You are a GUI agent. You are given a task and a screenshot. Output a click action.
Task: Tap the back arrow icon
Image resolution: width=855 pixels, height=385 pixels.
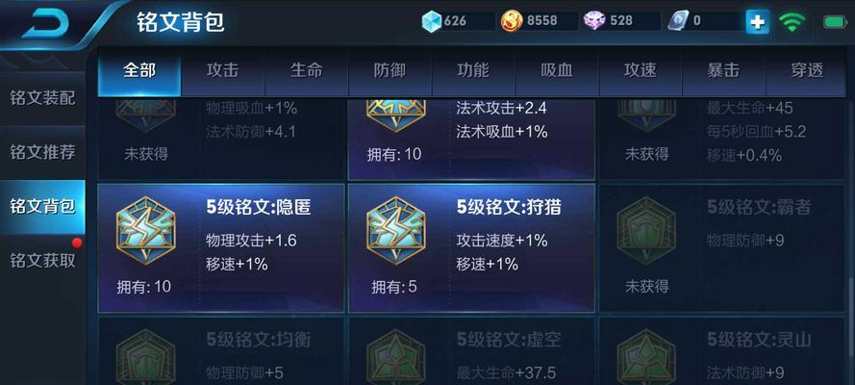coord(45,23)
